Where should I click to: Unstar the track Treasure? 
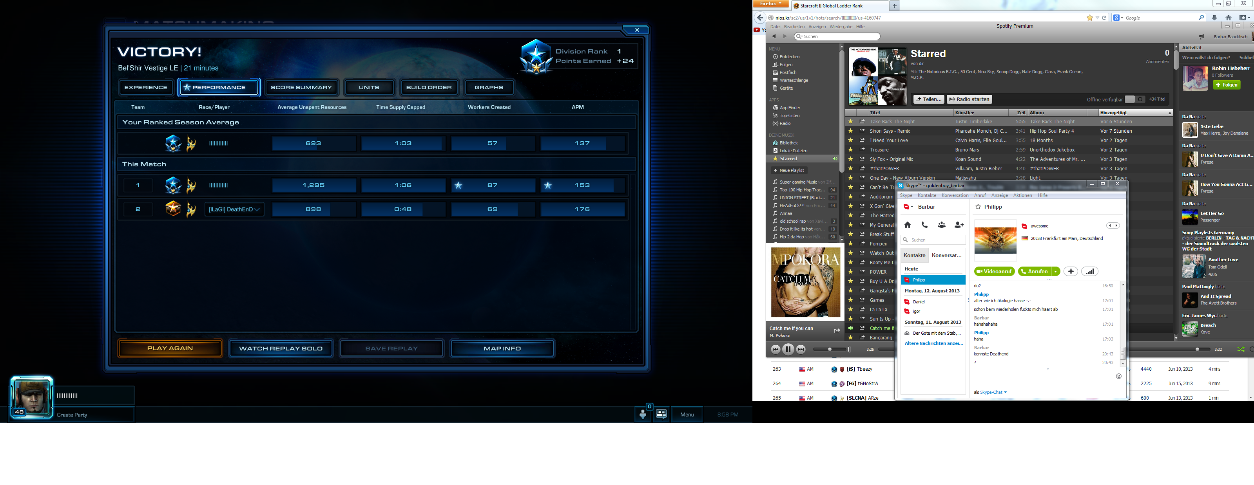[x=850, y=150]
